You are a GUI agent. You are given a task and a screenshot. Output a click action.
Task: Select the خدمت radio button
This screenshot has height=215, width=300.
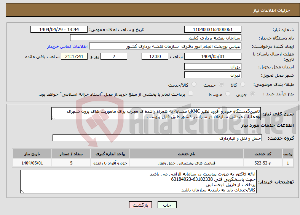pos(221,84)
